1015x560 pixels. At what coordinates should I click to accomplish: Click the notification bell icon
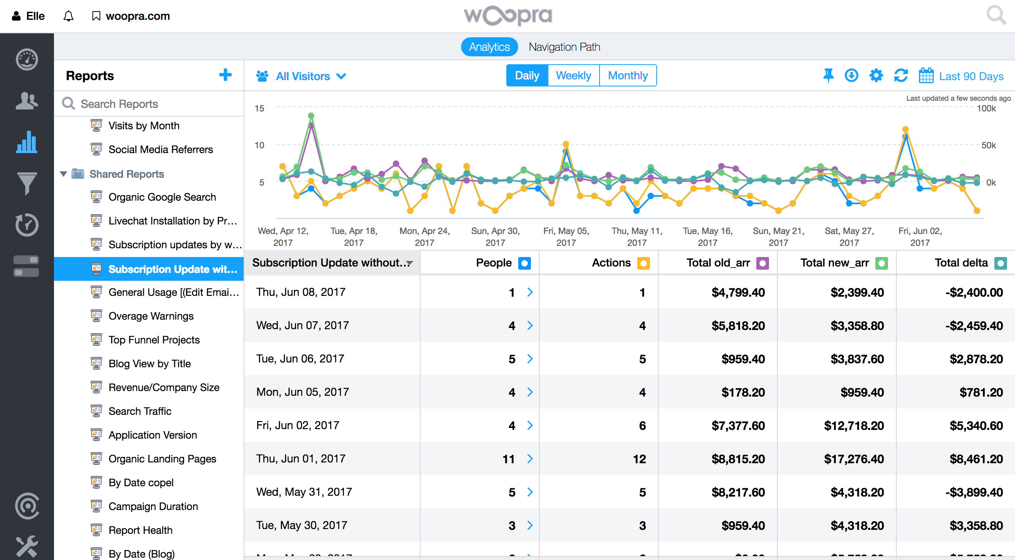coord(68,16)
